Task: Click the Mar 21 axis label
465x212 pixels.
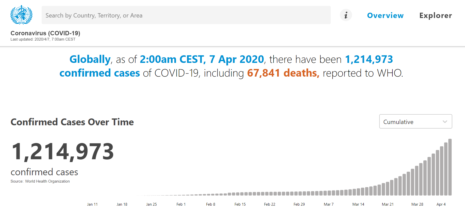Action: pyautogui.click(x=388, y=204)
